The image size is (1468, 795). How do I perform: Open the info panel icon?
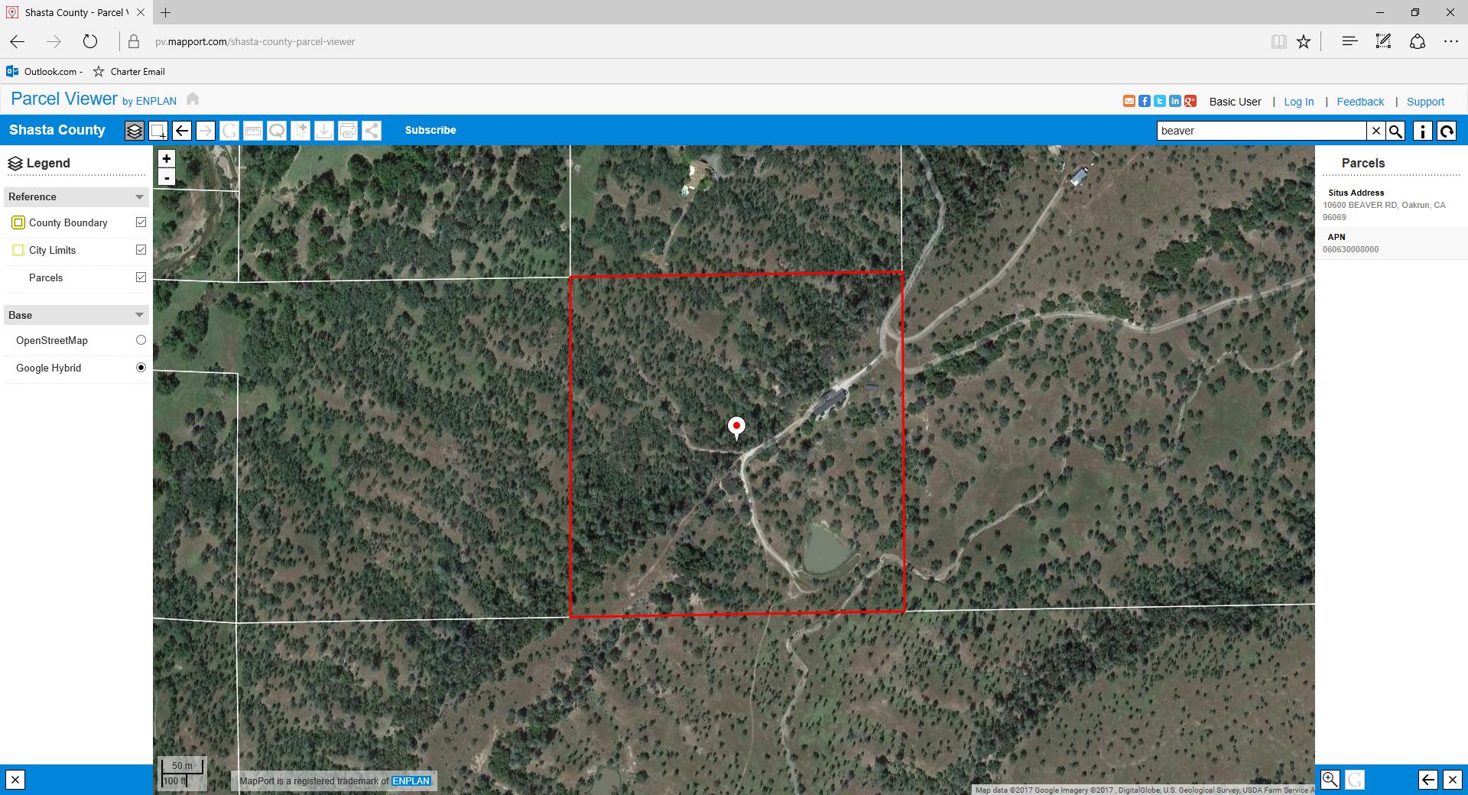click(x=1423, y=131)
